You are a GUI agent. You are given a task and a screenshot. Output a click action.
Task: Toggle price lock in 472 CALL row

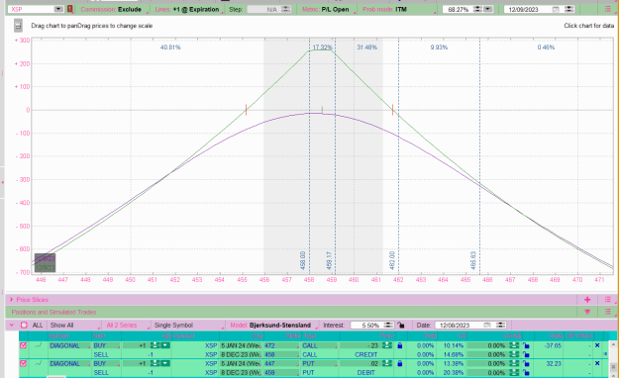click(x=400, y=345)
